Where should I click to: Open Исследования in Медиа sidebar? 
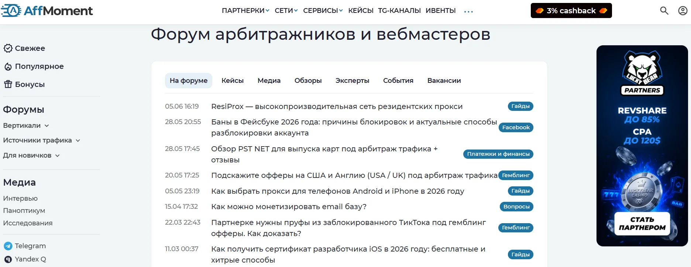tap(28, 223)
